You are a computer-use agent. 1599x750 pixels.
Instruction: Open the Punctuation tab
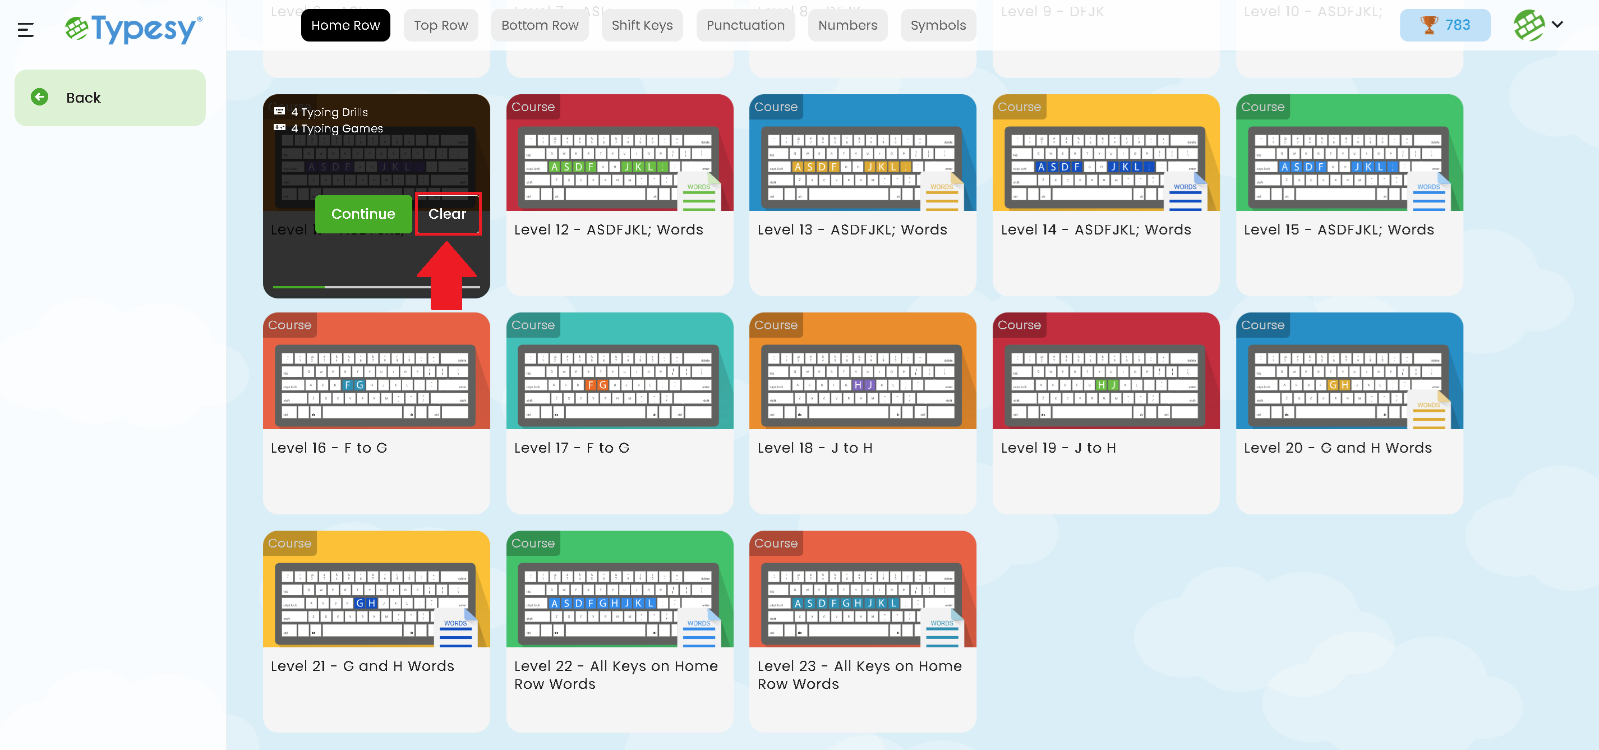tap(745, 25)
